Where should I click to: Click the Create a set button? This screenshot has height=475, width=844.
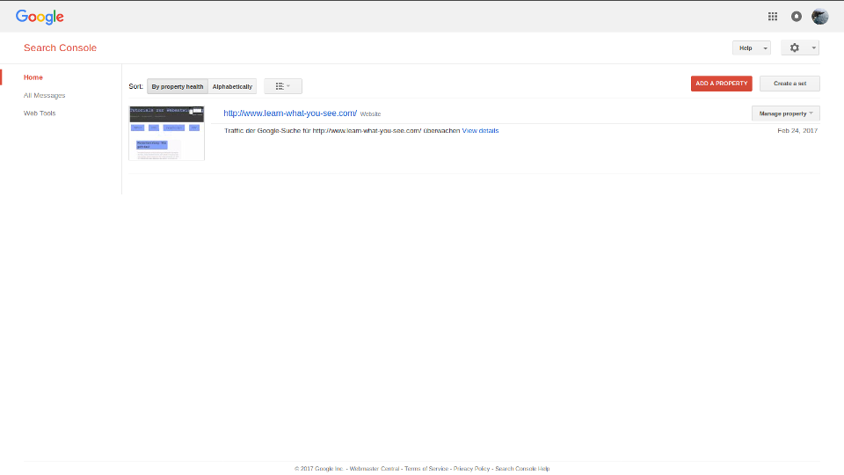(789, 84)
